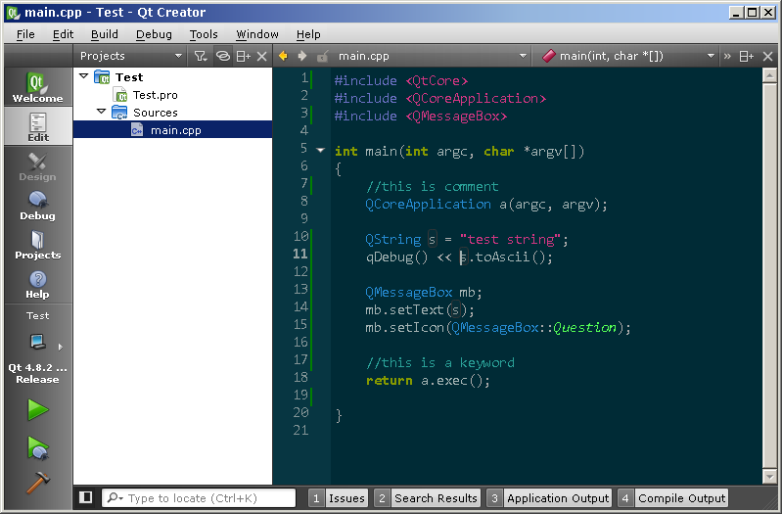
Task: Switch to Edit mode
Action: (38, 126)
